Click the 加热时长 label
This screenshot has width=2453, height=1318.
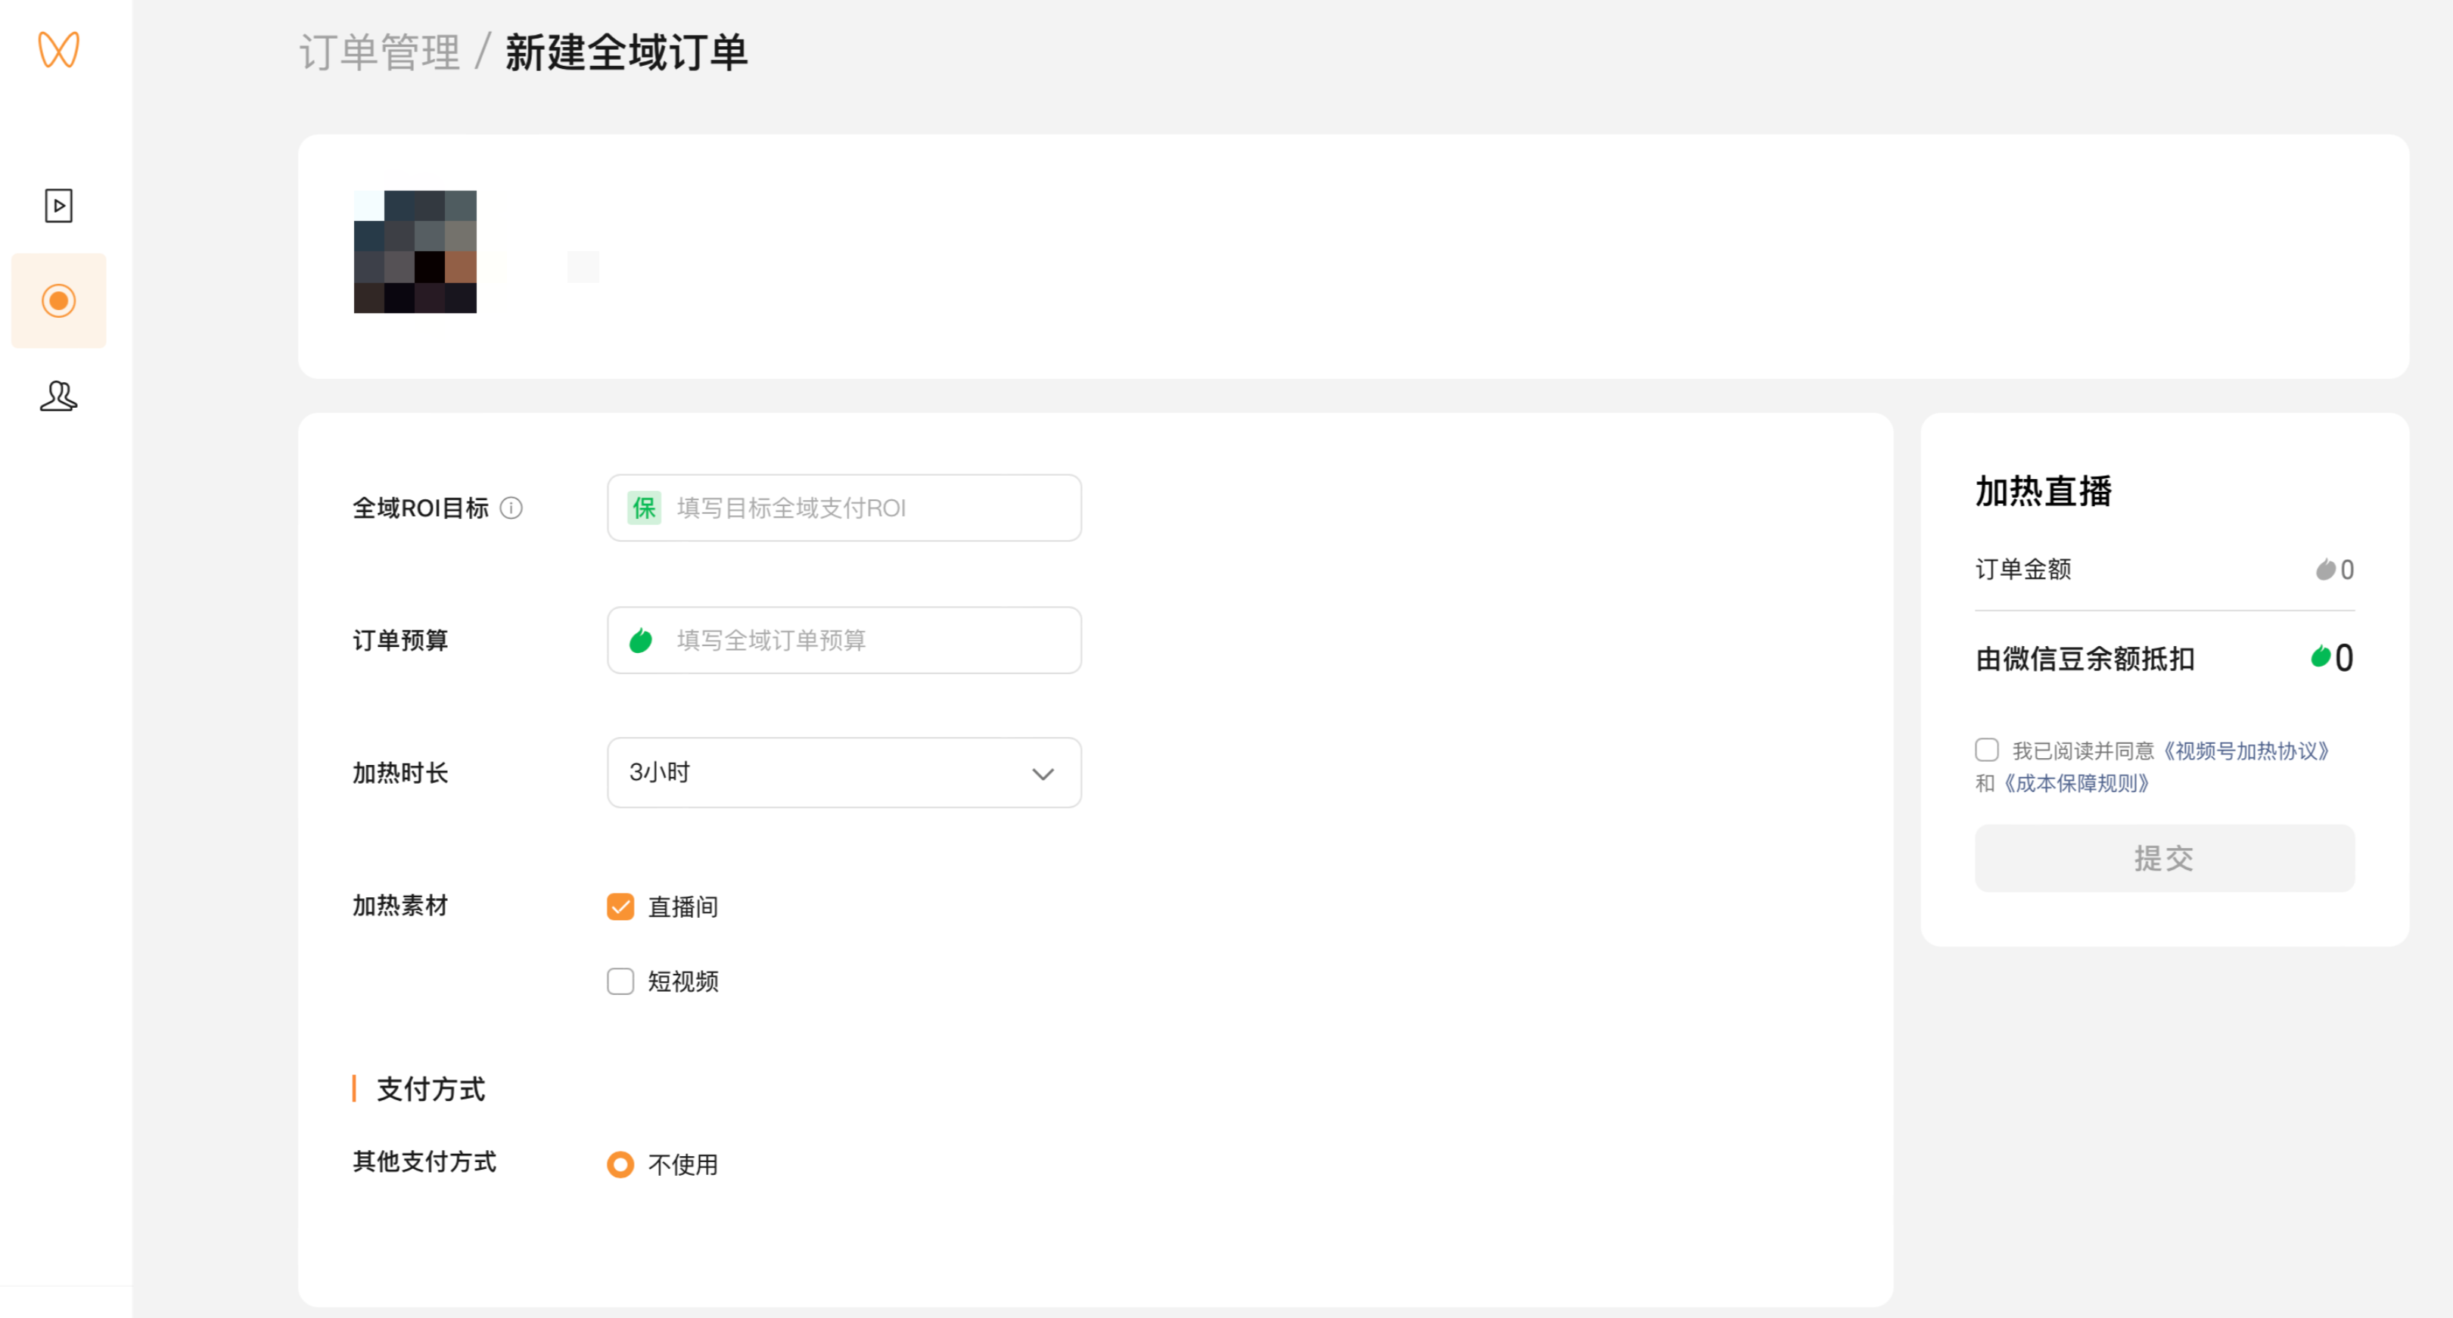[x=400, y=772]
